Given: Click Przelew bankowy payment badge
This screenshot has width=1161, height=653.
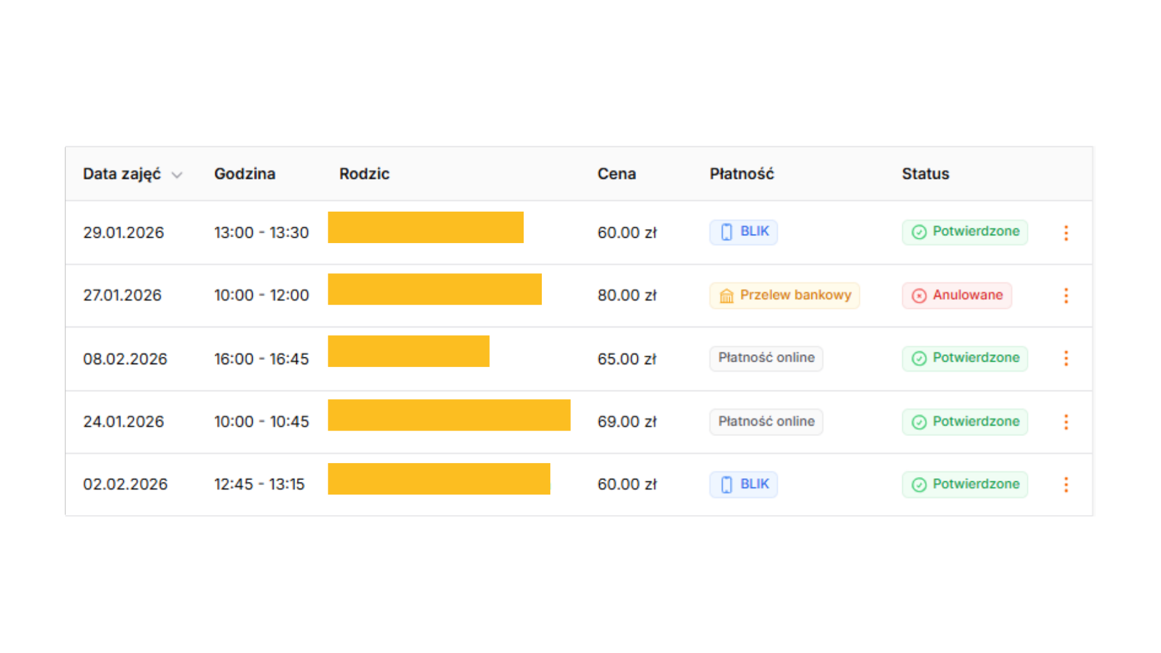Looking at the screenshot, I should [x=784, y=296].
